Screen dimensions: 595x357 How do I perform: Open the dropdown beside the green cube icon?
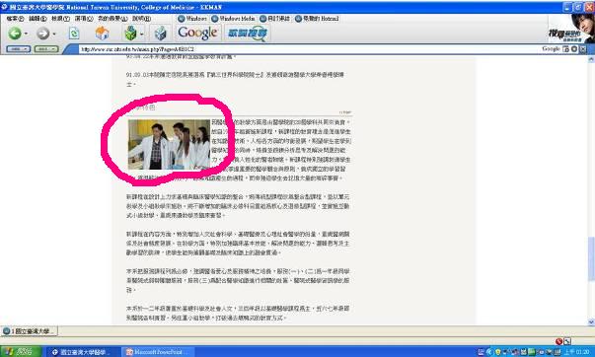[141, 34]
